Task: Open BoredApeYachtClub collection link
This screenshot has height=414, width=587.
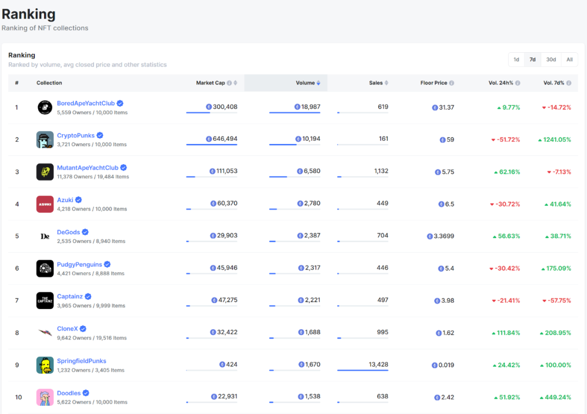Action: 86,103
